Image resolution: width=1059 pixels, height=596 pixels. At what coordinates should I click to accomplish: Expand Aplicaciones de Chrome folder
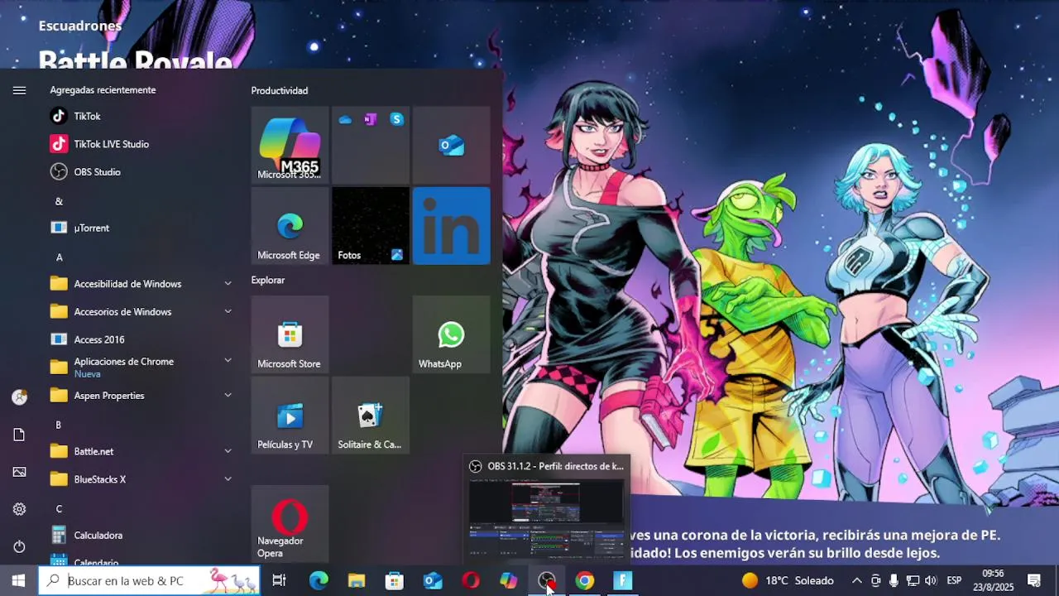[141, 367]
